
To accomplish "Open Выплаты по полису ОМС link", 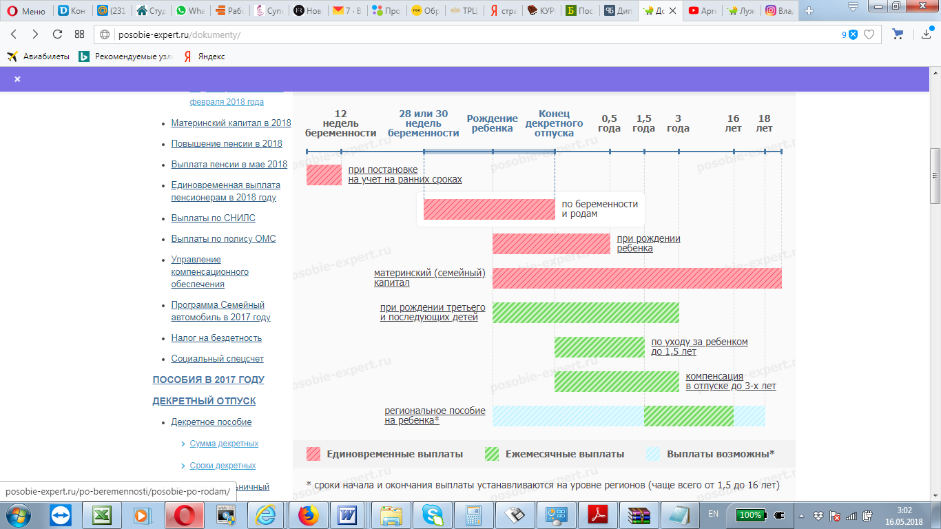I will [x=223, y=239].
